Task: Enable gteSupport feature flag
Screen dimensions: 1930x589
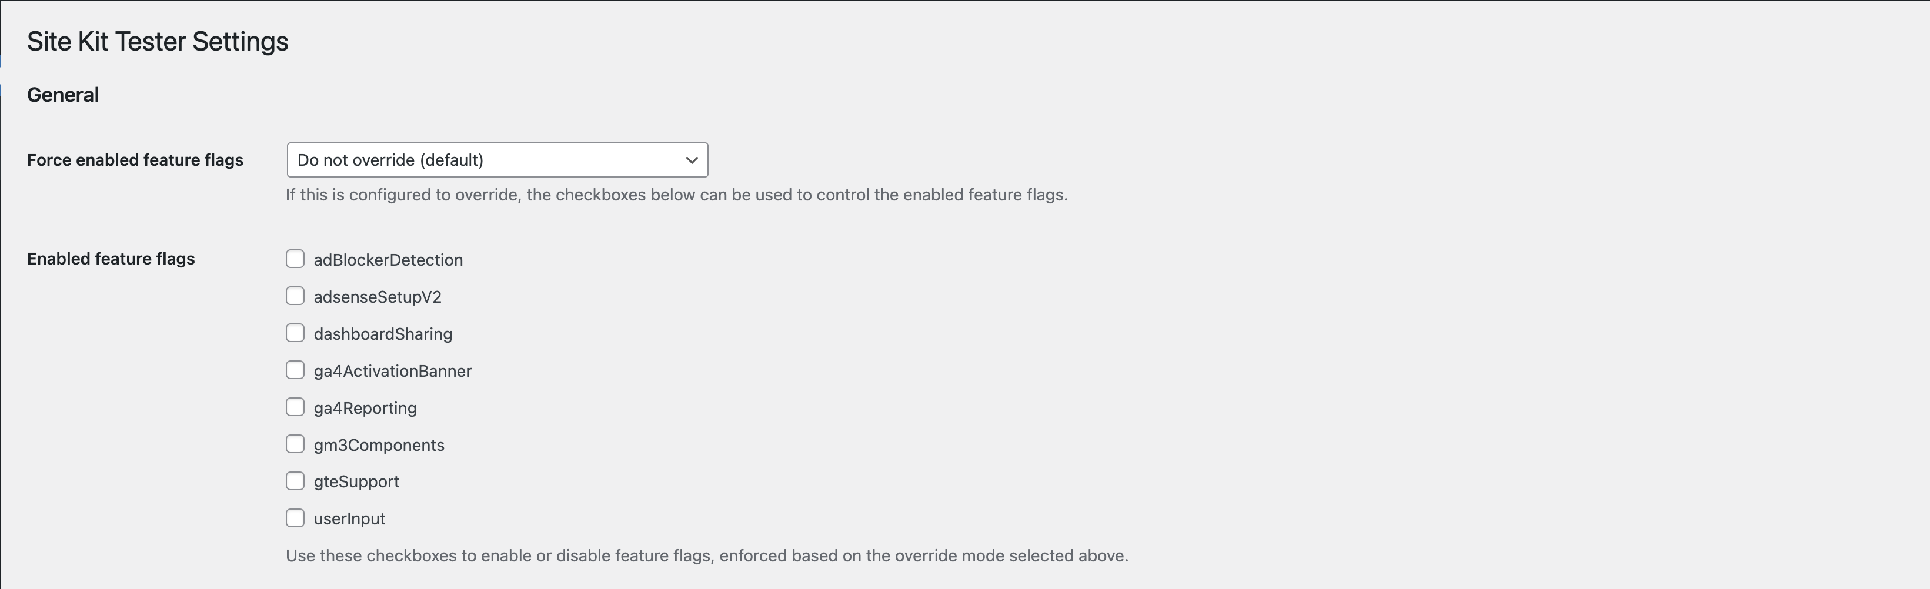Action: coord(295,480)
